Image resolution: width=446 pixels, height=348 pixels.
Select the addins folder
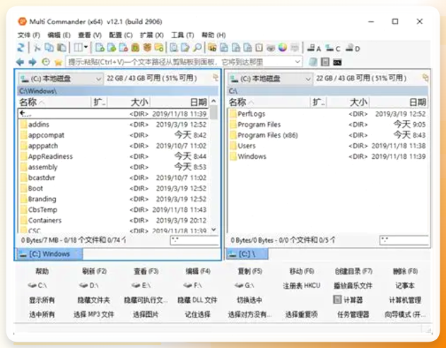[x=114, y=124]
